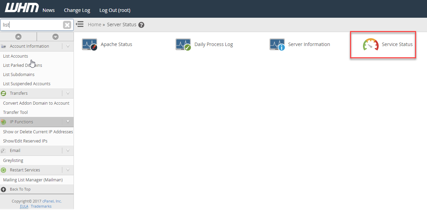Viewport: 427px width, 210px height.
Task: Open the Server Status help icon
Action: coord(141,25)
